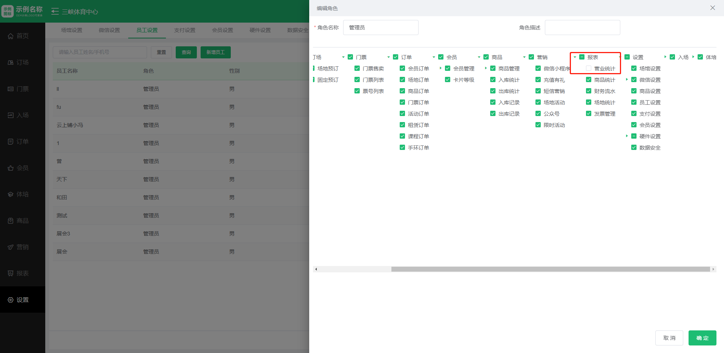Select the 门票 ticket sidebar icon
The width and height of the screenshot is (724, 353).
(11, 89)
